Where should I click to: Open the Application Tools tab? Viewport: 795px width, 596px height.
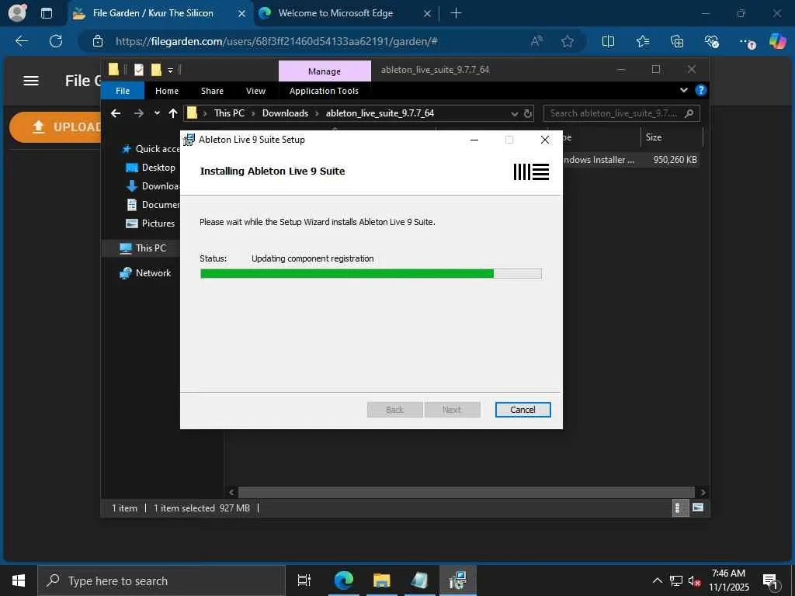point(324,91)
